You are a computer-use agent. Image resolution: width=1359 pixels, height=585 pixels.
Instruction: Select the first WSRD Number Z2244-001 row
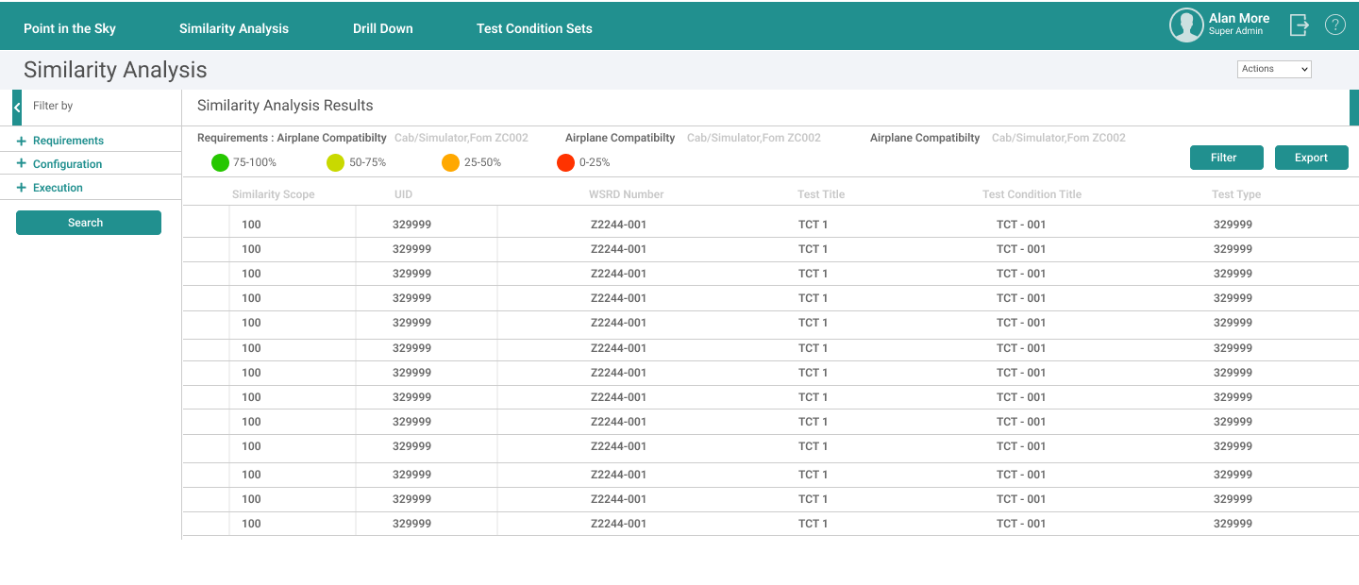coord(627,224)
